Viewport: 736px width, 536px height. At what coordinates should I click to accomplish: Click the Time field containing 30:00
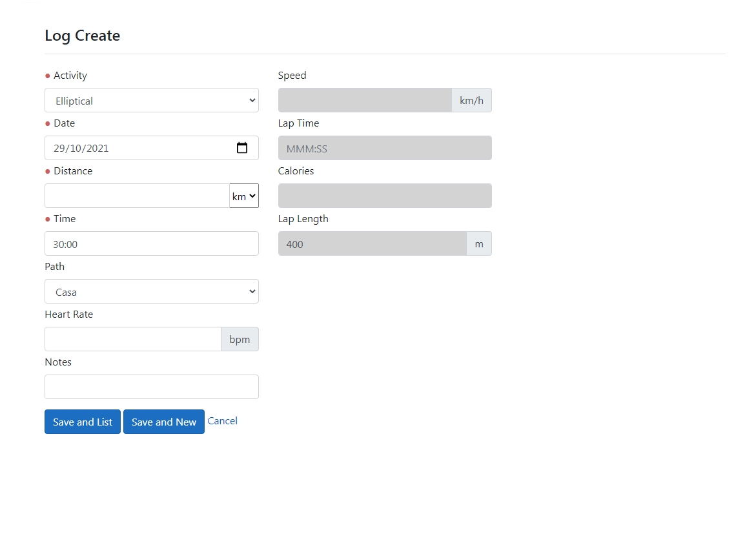click(151, 244)
